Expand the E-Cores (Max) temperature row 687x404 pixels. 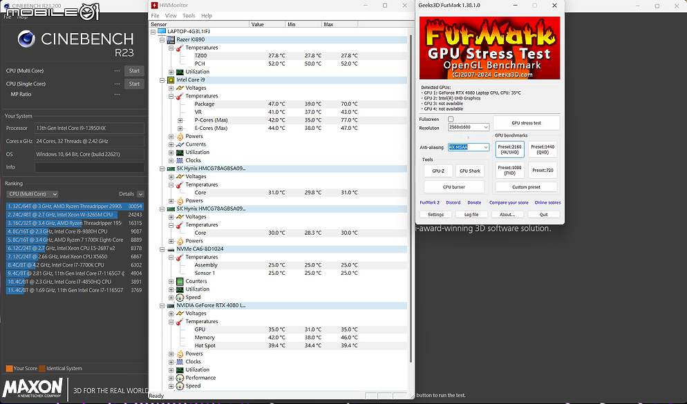[180, 128]
